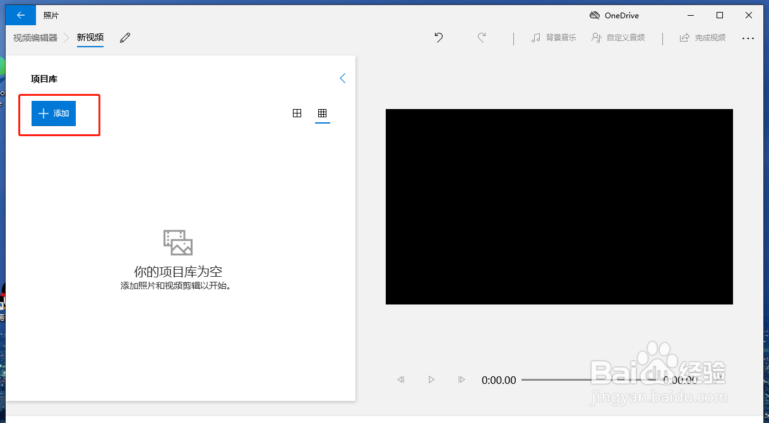The image size is (769, 423).
Task: Open the 自定义音频 custom audio panel
Action: point(618,37)
